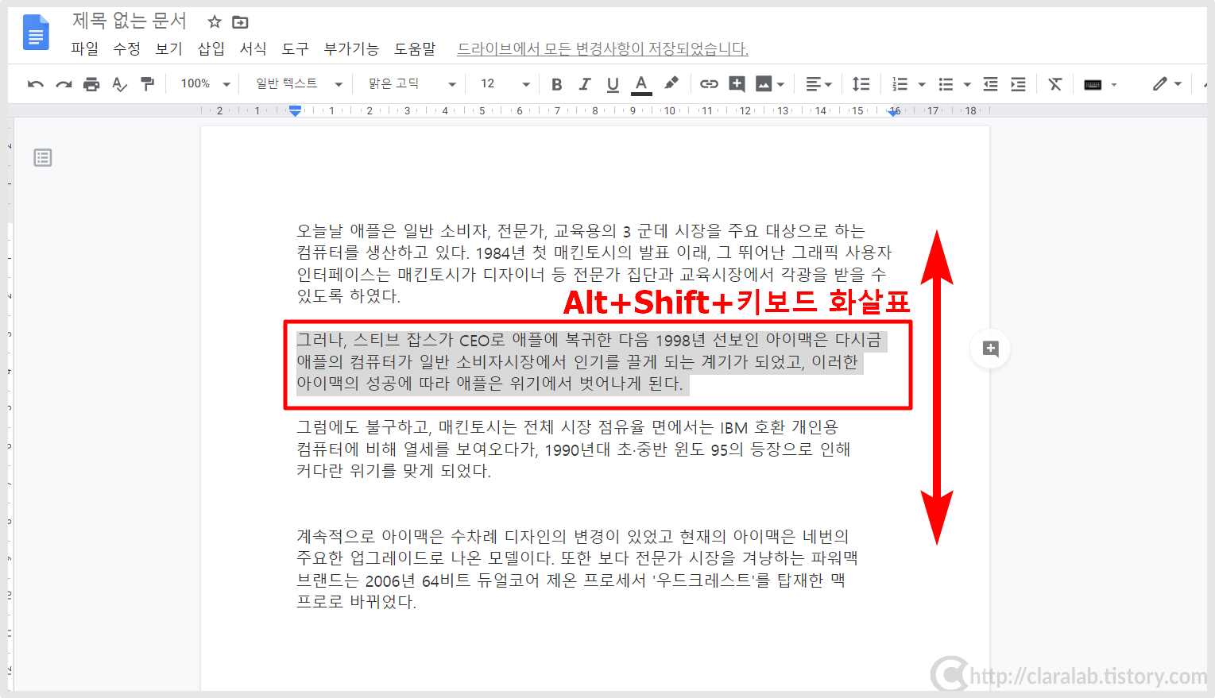1215x698 pixels.
Task: Open the line spacing options
Action: tap(861, 84)
